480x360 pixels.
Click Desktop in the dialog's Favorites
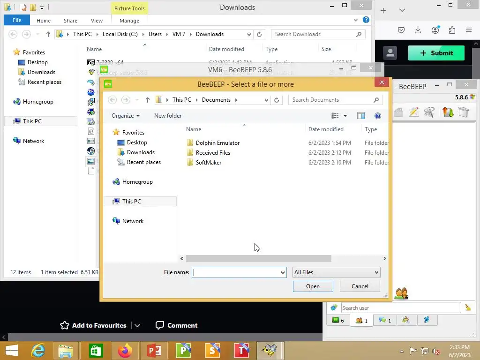tap(137, 142)
